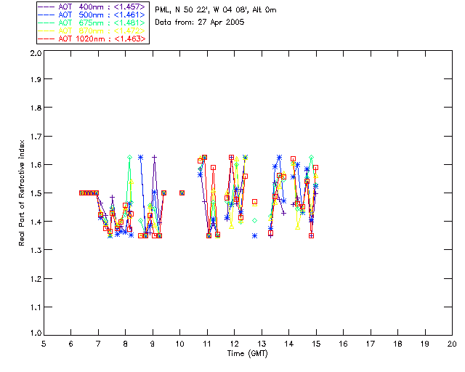Viewport: 465px width, 372px height.
Task: Click the y-axis tick label '1.6'
Action: point(36,165)
